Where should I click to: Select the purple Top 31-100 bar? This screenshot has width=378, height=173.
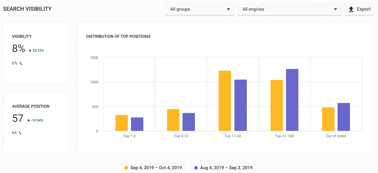point(292,100)
